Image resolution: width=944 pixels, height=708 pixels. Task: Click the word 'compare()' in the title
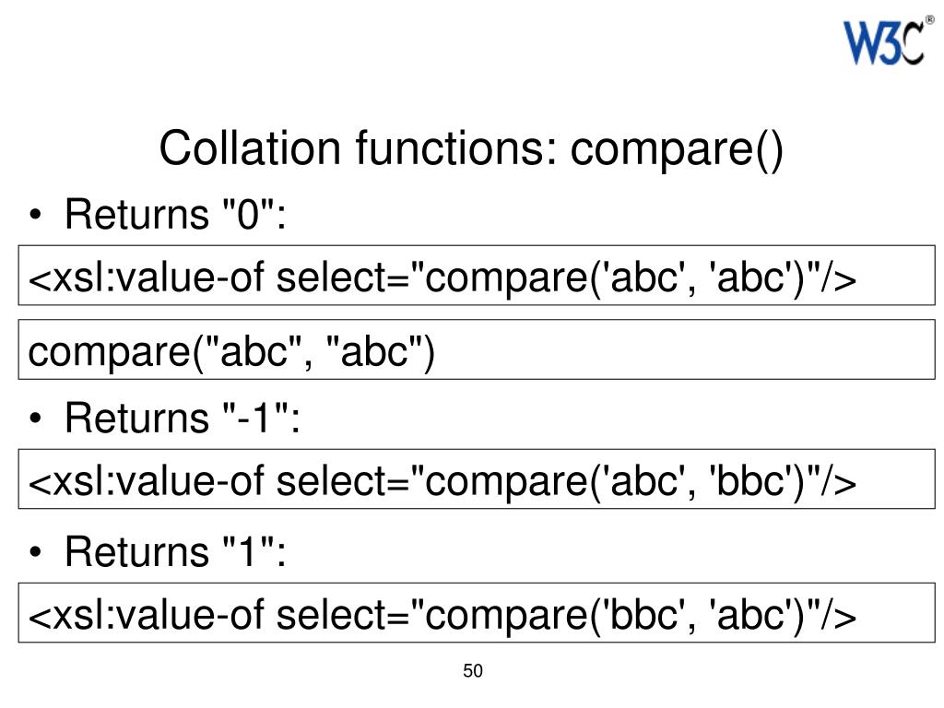[677, 149]
